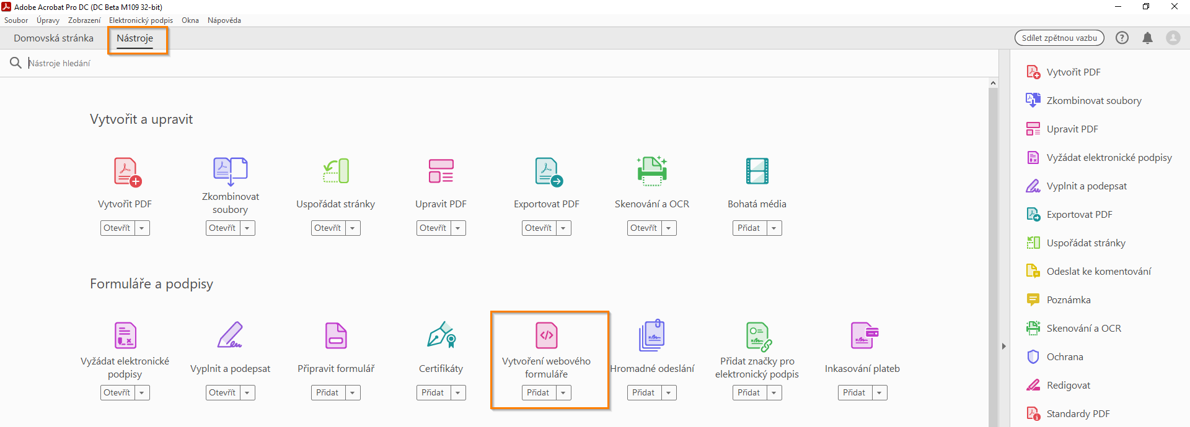Viewport: 1190px width, 427px height.
Task: Click Přidat button under Připravit formulář
Action: point(327,393)
